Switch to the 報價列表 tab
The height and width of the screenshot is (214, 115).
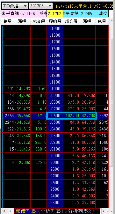pos(26,211)
